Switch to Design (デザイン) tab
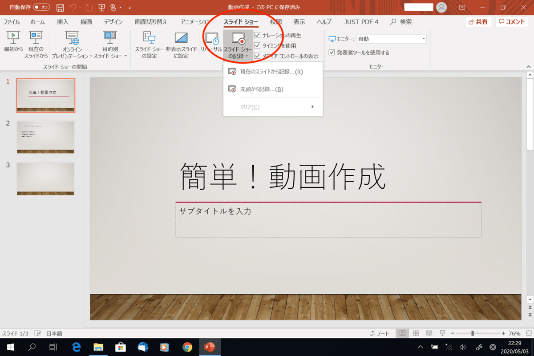534x356 pixels. point(113,22)
